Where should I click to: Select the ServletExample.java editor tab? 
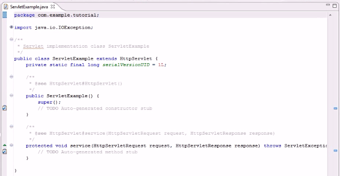click(x=29, y=7)
